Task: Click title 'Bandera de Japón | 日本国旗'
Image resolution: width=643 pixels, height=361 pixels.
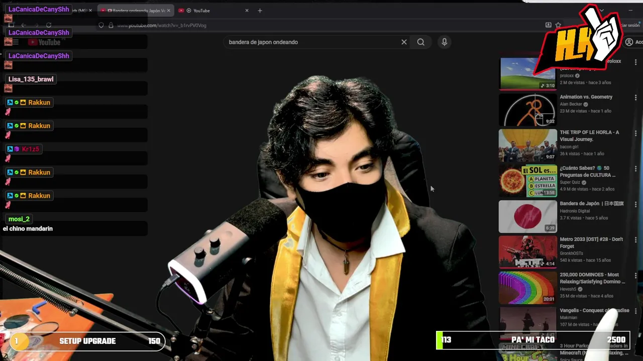Action: 592,204
